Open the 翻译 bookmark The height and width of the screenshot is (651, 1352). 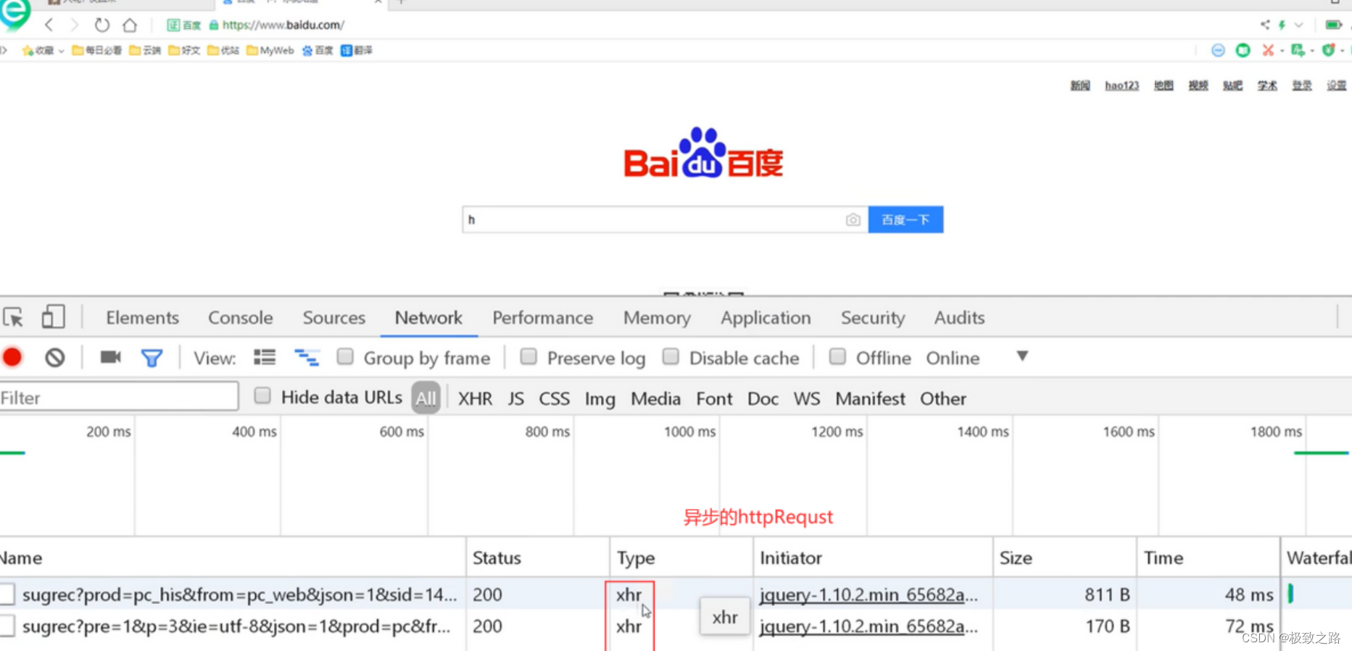pos(357,50)
